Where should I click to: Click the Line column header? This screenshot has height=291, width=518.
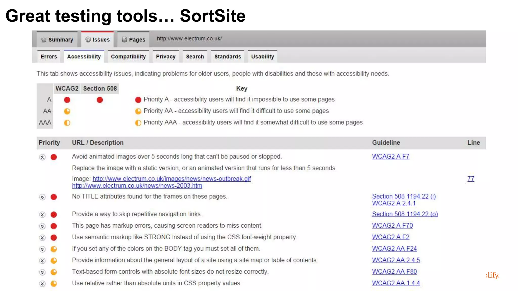[x=473, y=142]
